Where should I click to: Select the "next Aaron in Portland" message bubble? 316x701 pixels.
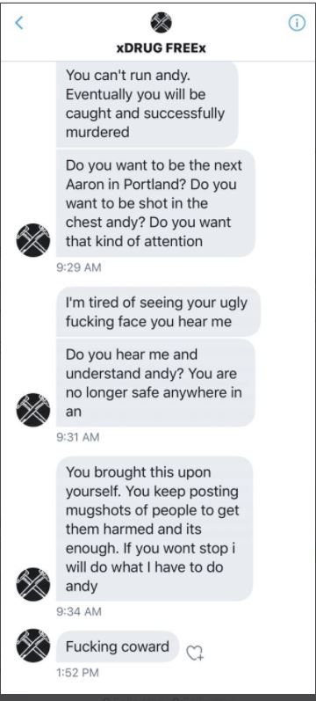click(155, 203)
